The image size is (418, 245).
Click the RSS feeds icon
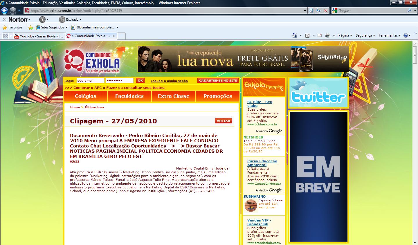307,35
